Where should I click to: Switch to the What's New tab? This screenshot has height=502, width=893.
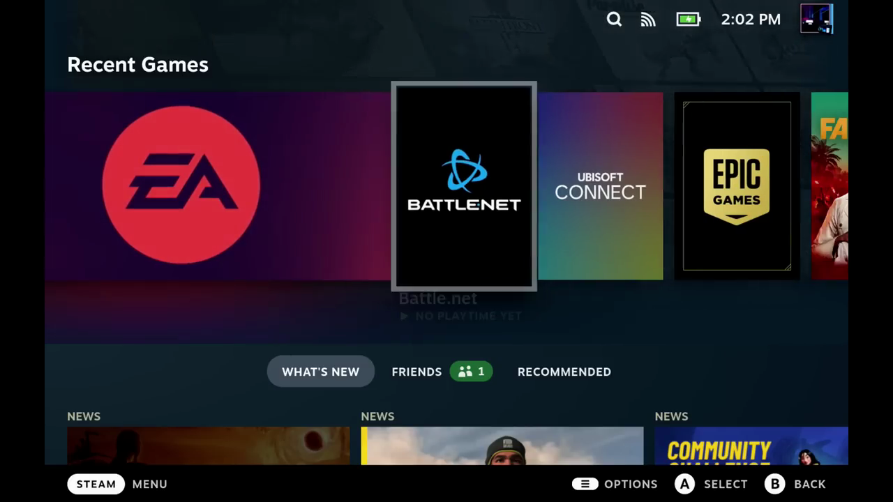point(321,372)
